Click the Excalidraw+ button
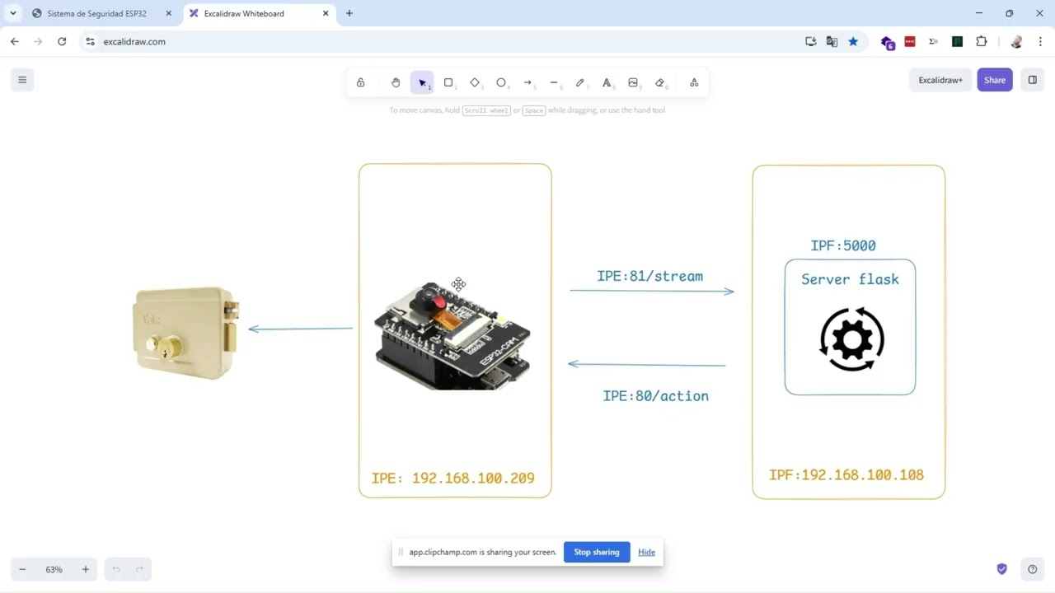Viewport: 1055px width, 593px height. pyautogui.click(x=940, y=80)
